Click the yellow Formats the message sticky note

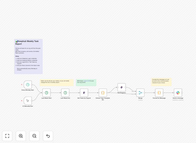pyautogui.click(x=161, y=82)
